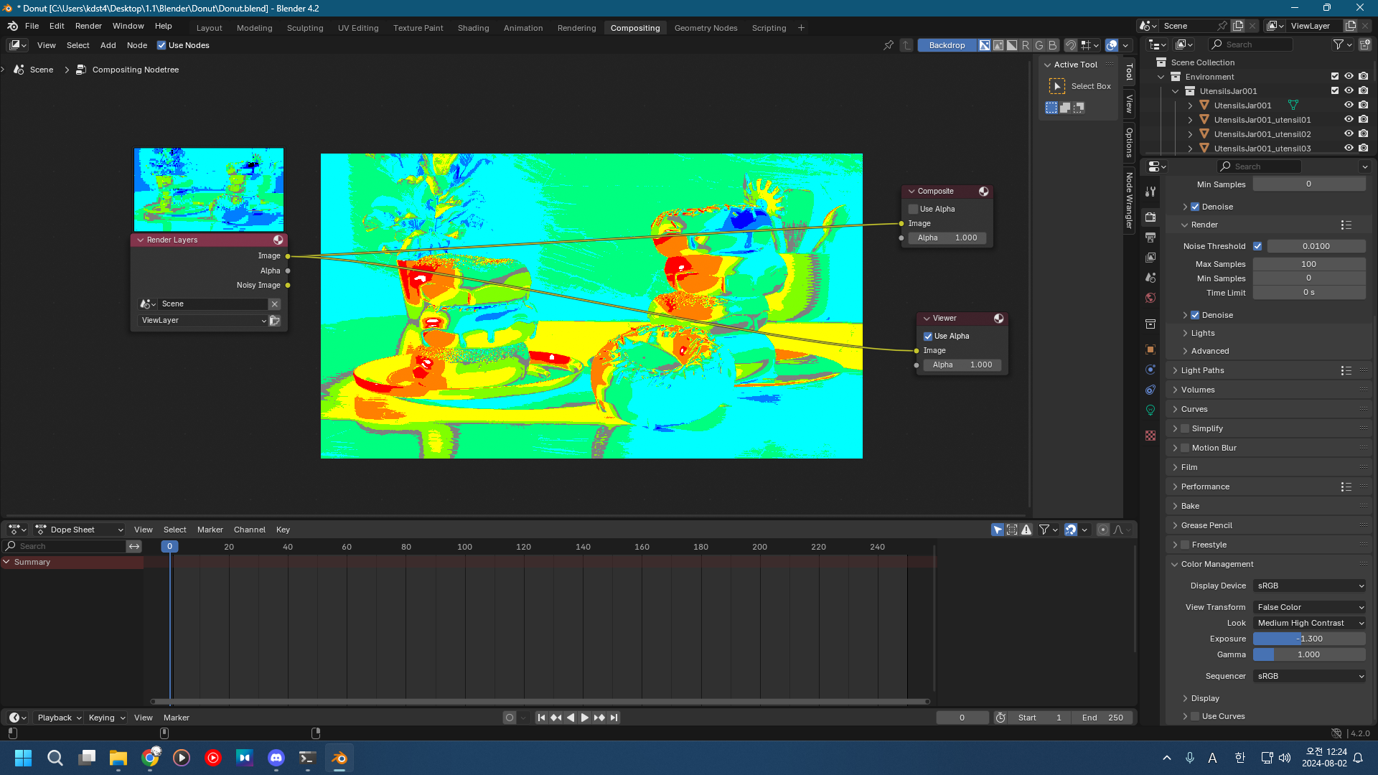Screen dimensions: 1378x775
Task: Enable Use Alpha on the Composite node
Action: 914,209
